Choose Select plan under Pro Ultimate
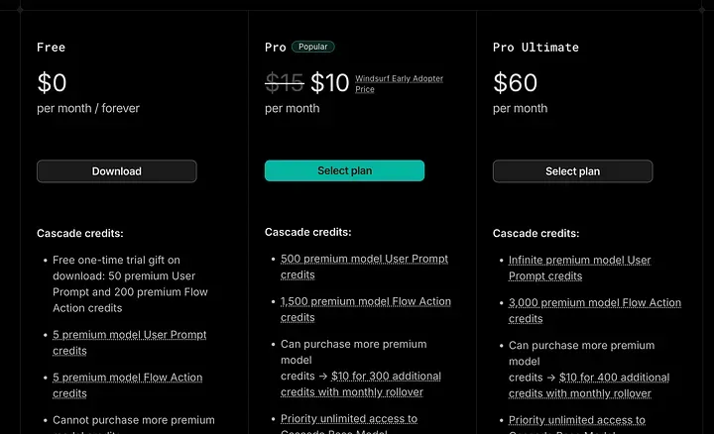Image resolution: width=714 pixels, height=434 pixels. (x=572, y=171)
